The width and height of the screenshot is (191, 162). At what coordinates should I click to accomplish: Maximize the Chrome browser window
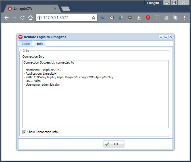(x=174, y=3)
